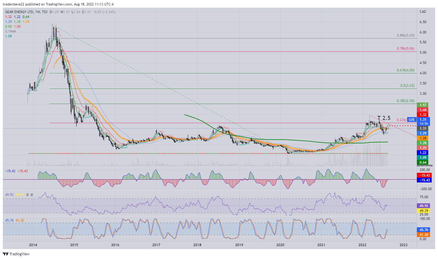The width and height of the screenshot is (438, 259).
Task: Click the 0.618(4.00) Fibonacci level label
Action: [405, 70]
